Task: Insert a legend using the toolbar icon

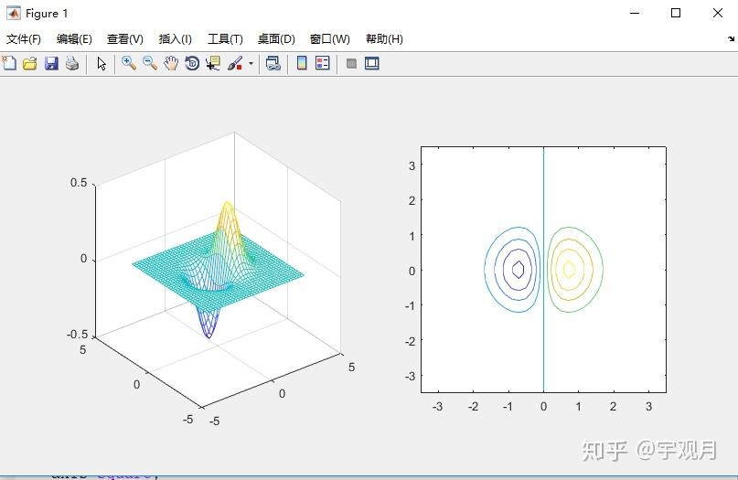Action: (323, 63)
